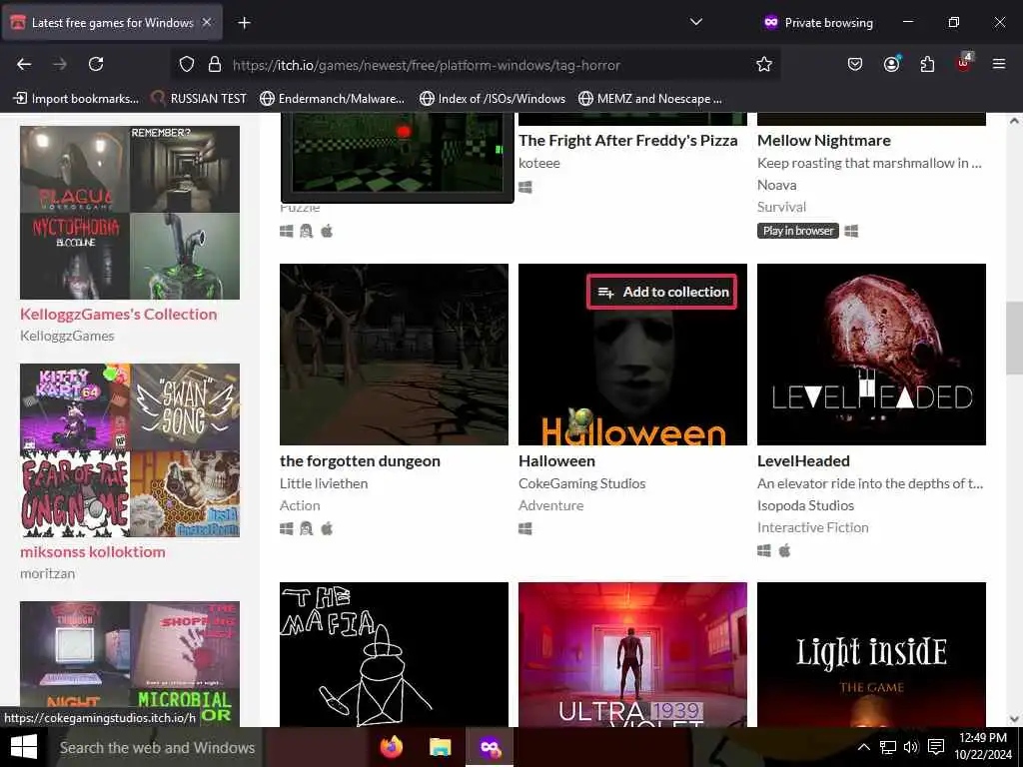Reload the page with the refresh icon
This screenshot has height=767, width=1023.
tap(96, 64)
